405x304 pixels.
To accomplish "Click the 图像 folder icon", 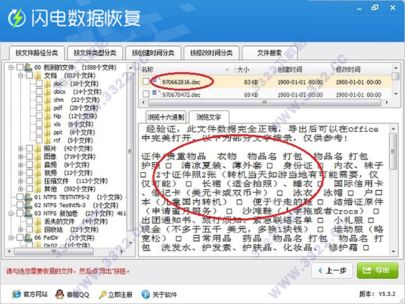I will (38, 157).
